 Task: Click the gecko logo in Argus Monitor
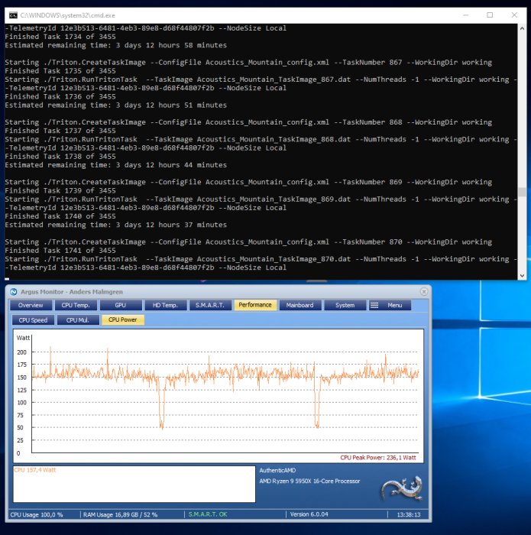402,488
